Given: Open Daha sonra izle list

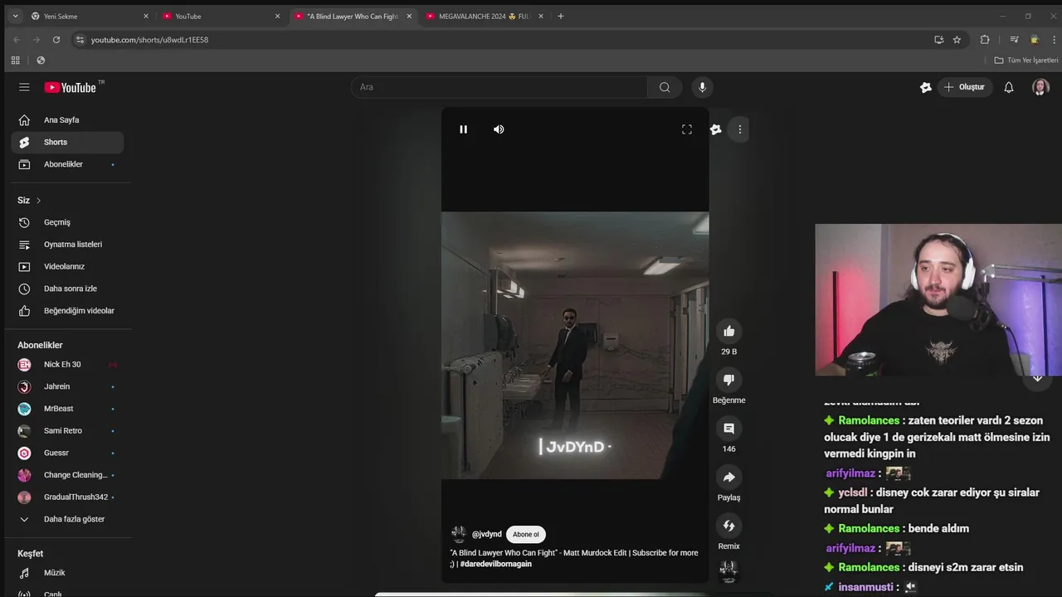Looking at the screenshot, I should 67,289.
